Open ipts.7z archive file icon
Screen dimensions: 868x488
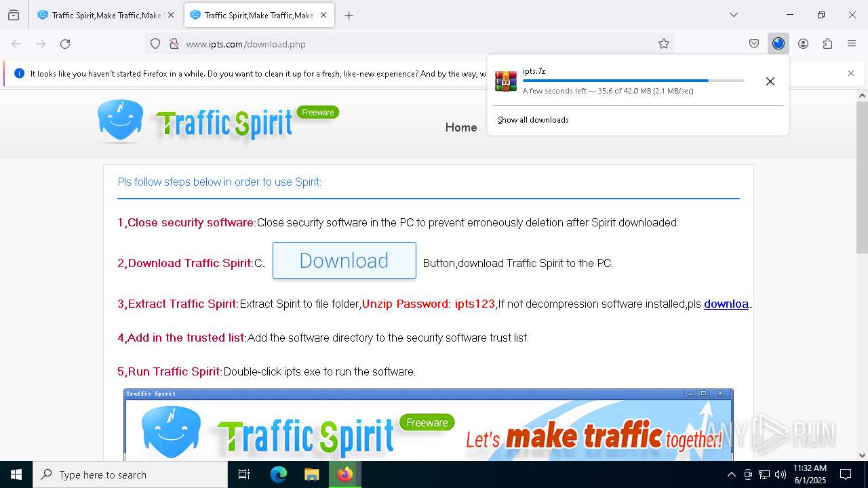tap(506, 81)
